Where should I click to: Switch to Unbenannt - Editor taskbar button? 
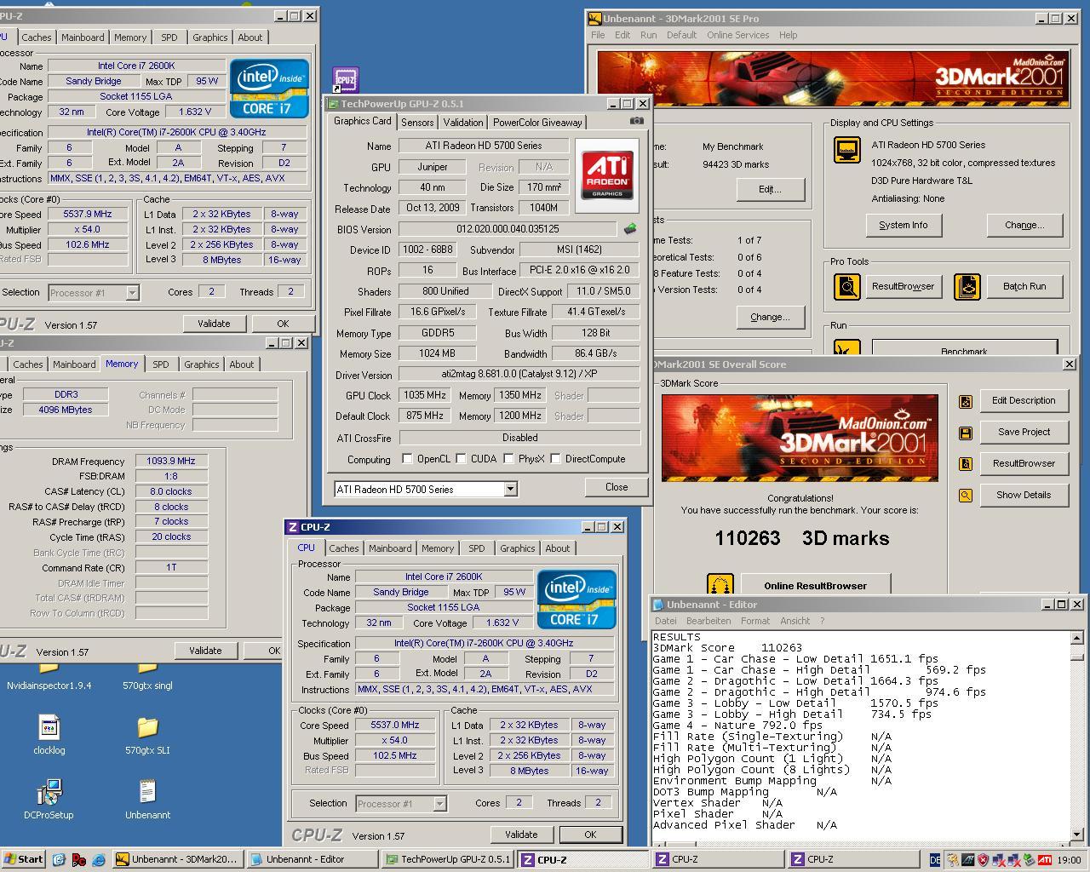coord(312,859)
